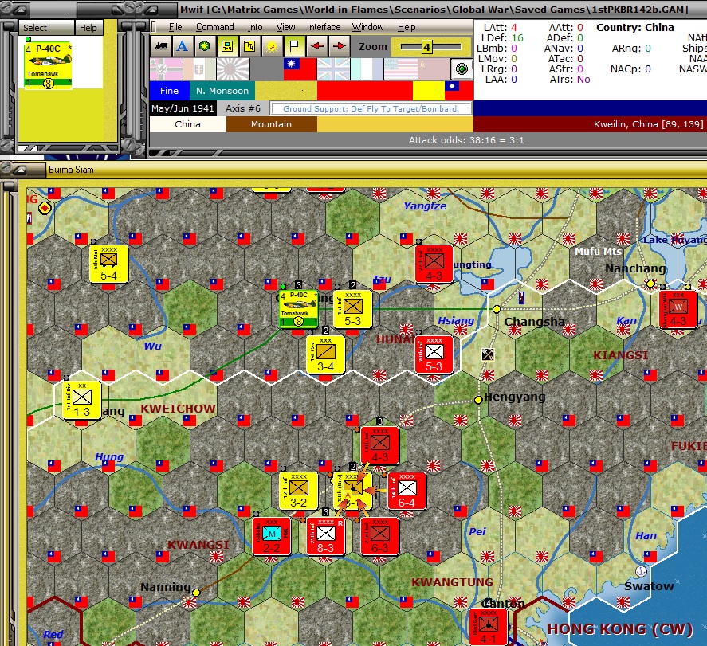
Task: Select the red 6-3 Japanese counter
Action: pyautogui.click(x=379, y=536)
